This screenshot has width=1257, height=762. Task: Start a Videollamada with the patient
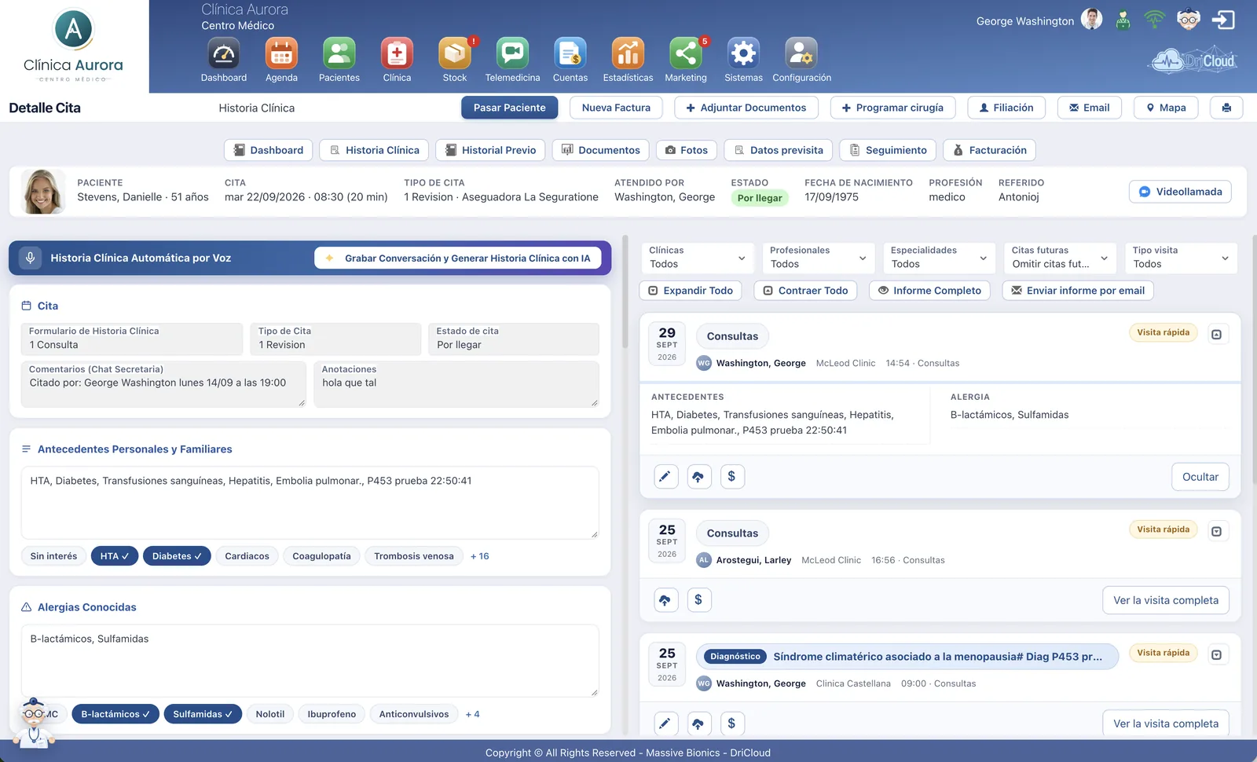coord(1180,192)
